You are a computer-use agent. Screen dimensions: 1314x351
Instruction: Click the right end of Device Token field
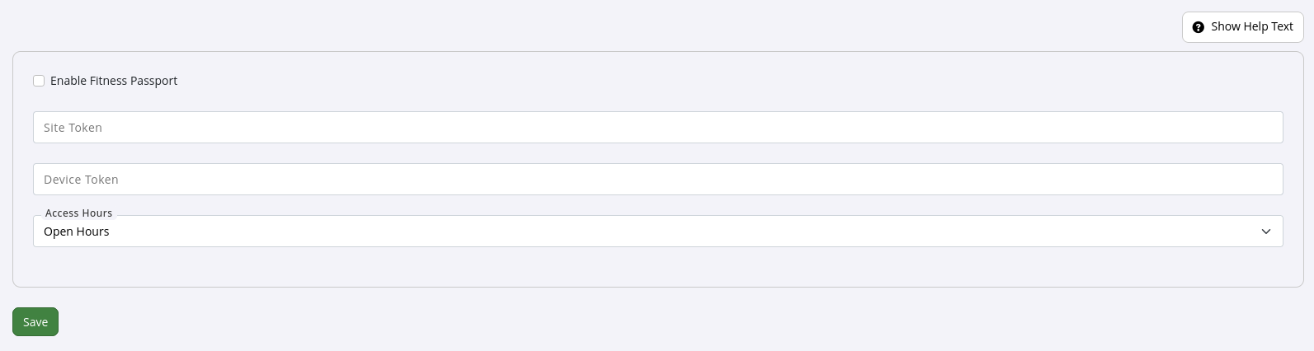[x=1262, y=180]
